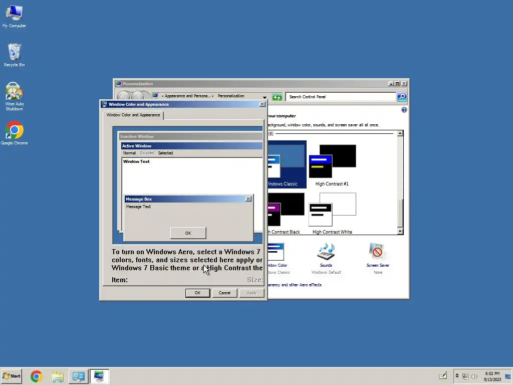Click the theme list scroll down arrow
The image size is (513, 385).
pyautogui.click(x=400, y=232)
